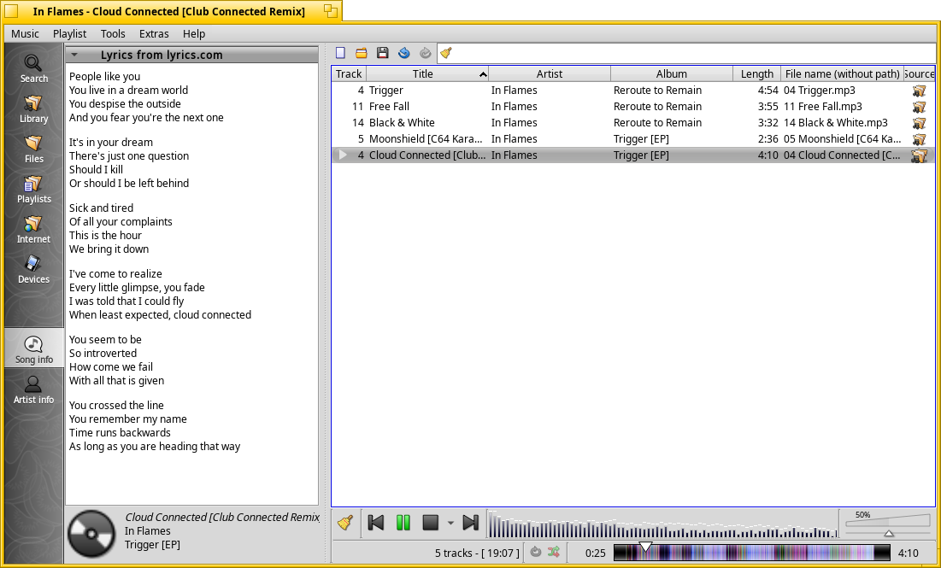
Task: Stop playback
Action: (x=430, y=523)
